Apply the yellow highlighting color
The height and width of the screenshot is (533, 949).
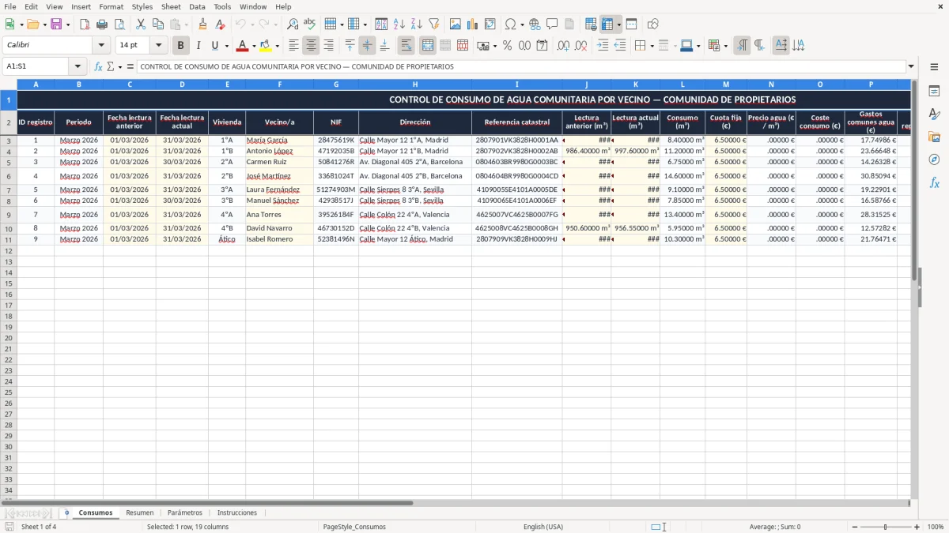pyautogui.click(x=266, y=46)
